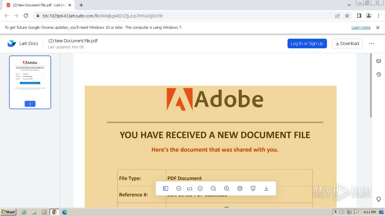
Task: Zoom out the PDF document
Action: click(x=213, y=188)
